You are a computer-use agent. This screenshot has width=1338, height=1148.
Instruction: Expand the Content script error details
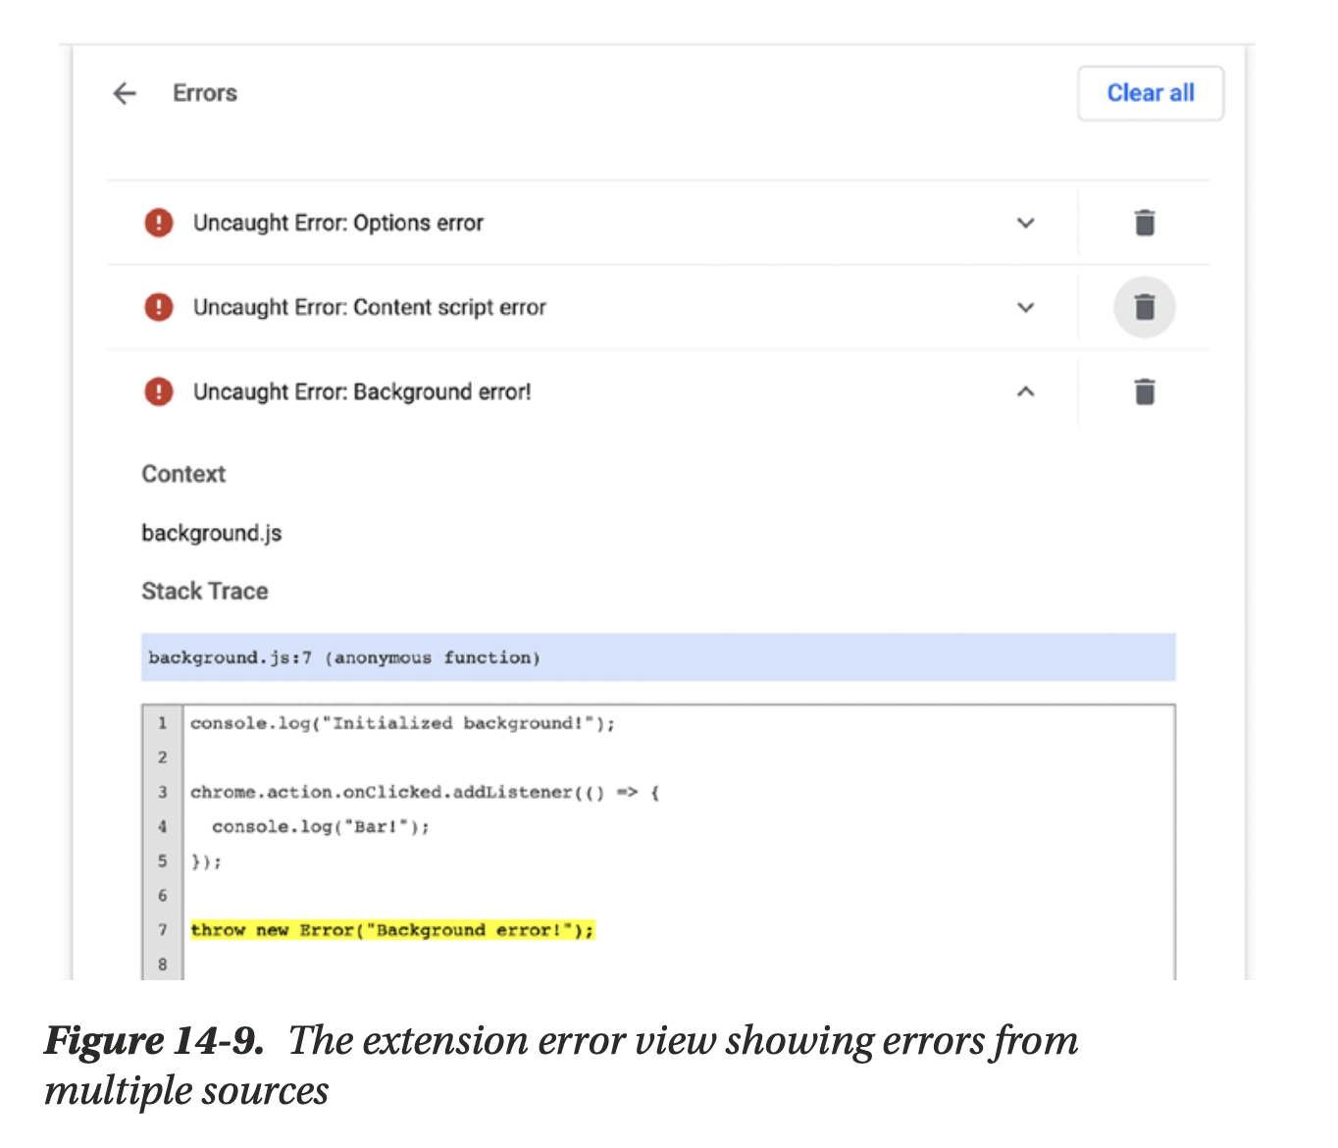click(x=1025, y=307)
